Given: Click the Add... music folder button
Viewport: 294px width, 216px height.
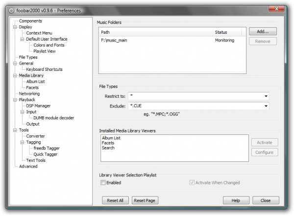Looking at the screenshot, I should click(x=263, y=31).
